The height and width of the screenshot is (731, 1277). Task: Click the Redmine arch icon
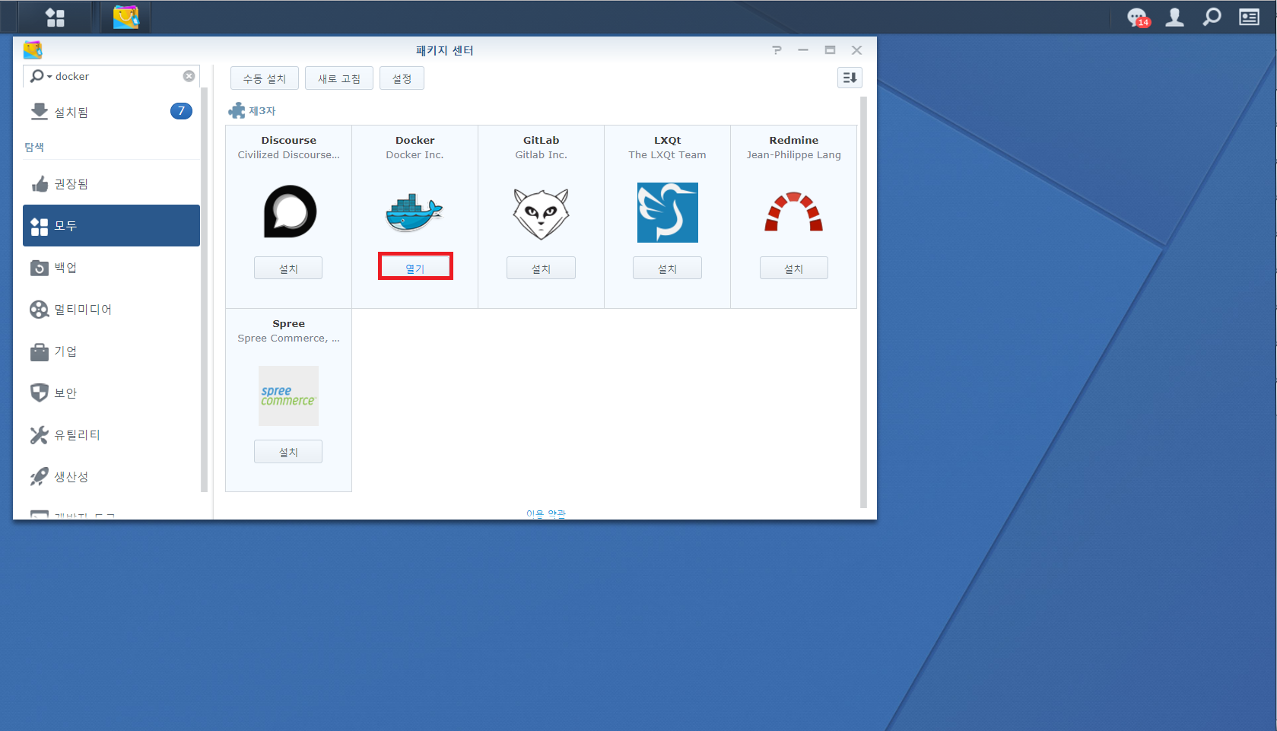tap(794, 211)
